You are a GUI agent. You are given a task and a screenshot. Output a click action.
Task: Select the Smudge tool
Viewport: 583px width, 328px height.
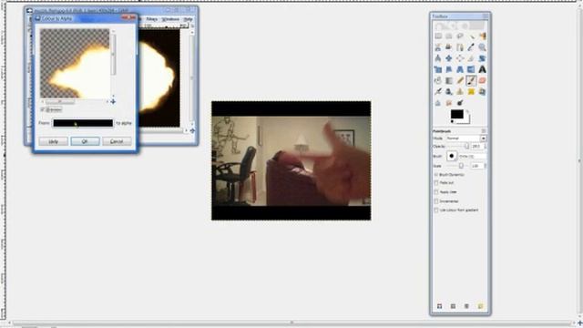tap(449, 103)
